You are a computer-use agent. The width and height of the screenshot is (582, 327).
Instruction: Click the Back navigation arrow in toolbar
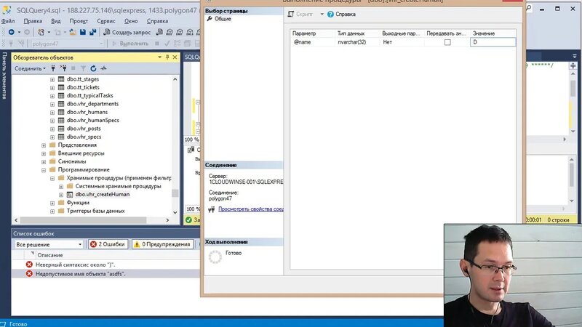12,32
